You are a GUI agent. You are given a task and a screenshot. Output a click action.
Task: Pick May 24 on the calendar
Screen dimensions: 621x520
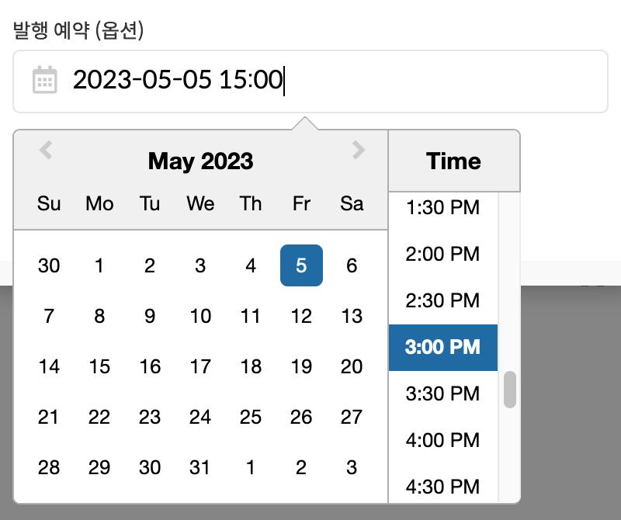click(x=200, y=417)
